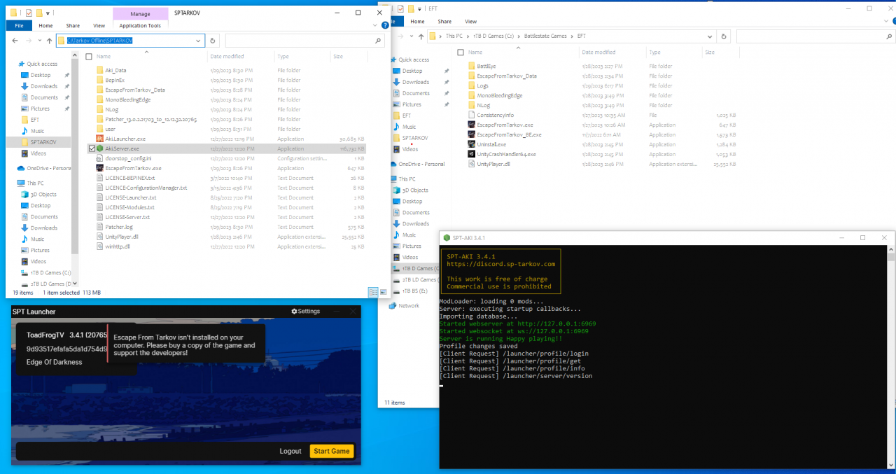Click Logout in SPT Launcher
This screenshot has height=474, width=896.
pos(290,451)
